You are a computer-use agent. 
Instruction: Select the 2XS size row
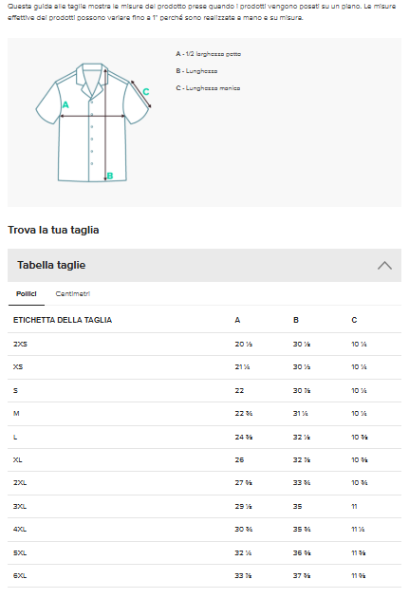click(x=204, y=344)
